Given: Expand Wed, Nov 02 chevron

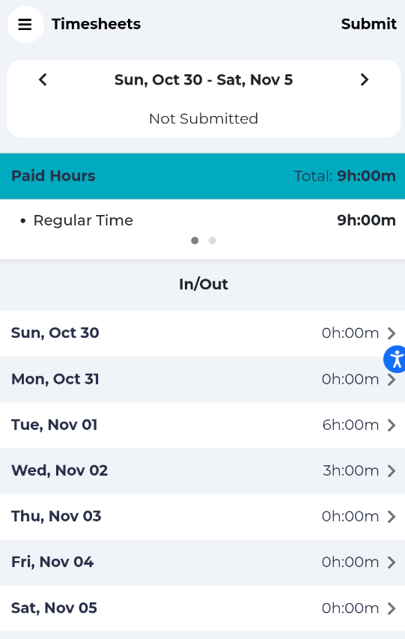Looking at the screenshot, I should (x=391, y=470).
